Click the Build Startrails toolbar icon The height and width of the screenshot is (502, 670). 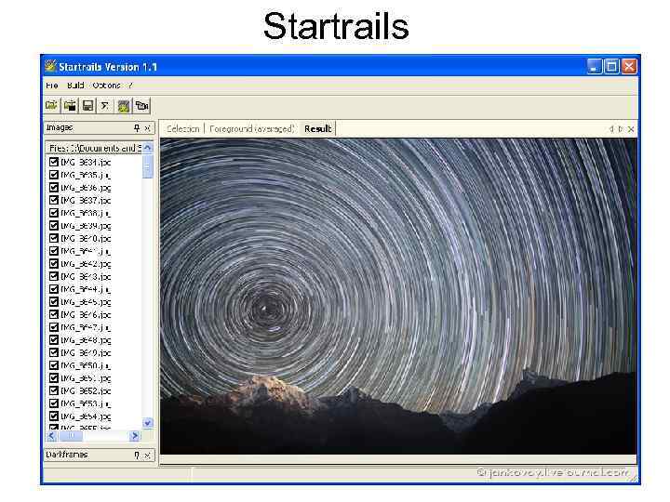[x=124, y=105]
